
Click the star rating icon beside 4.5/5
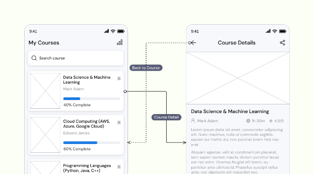[x=271, y=121]
